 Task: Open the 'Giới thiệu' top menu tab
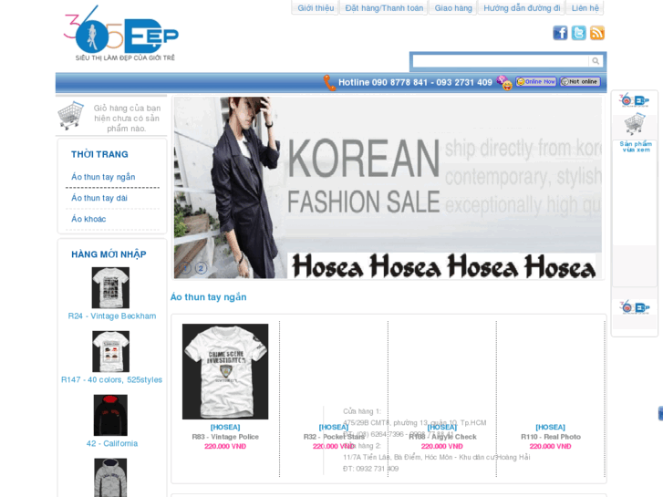(x=316, y=8)
